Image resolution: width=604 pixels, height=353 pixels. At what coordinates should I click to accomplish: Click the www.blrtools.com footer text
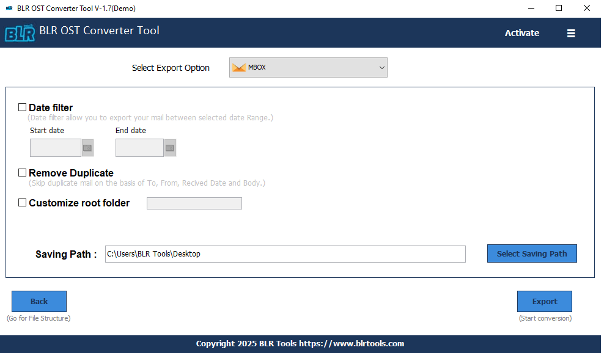click(352, 343)
